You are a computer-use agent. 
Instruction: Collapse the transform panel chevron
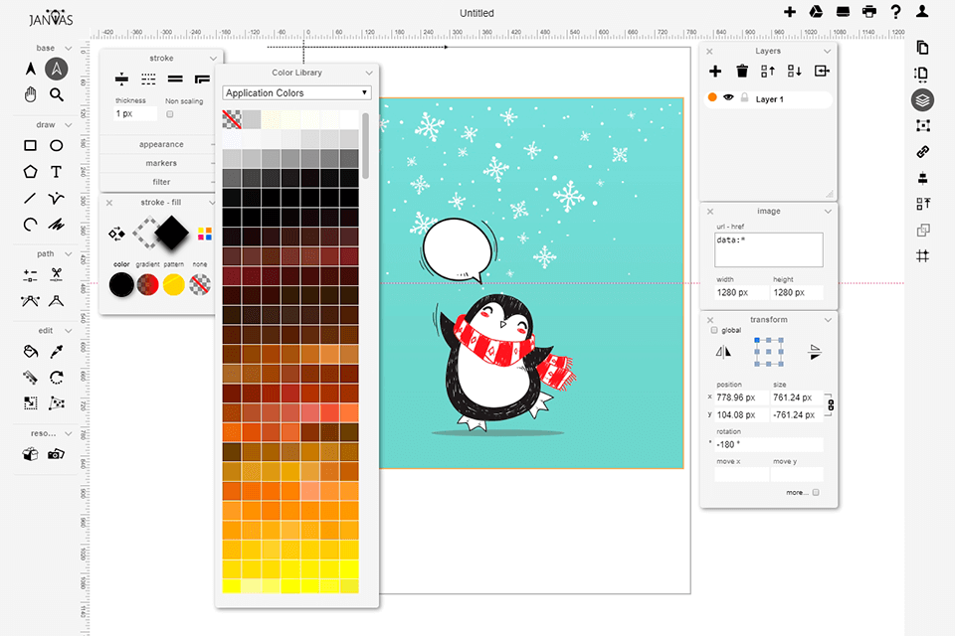(828, 320)
